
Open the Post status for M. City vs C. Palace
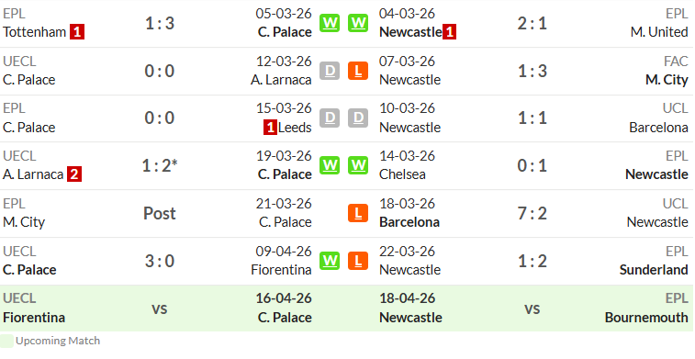[x=160, y=213]
